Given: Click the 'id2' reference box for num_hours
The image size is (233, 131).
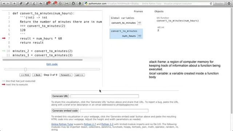Looking at the screenshot, I should click(139, 36).
